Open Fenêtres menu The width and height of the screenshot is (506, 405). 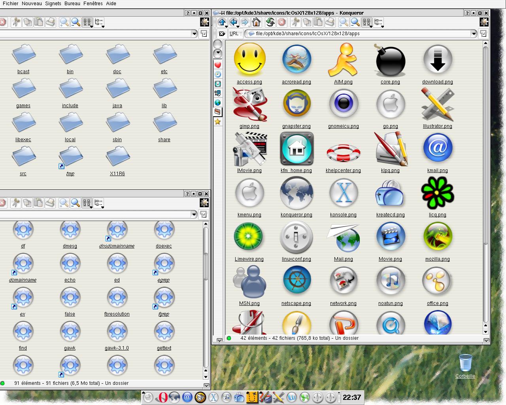[x=93, y=4]
